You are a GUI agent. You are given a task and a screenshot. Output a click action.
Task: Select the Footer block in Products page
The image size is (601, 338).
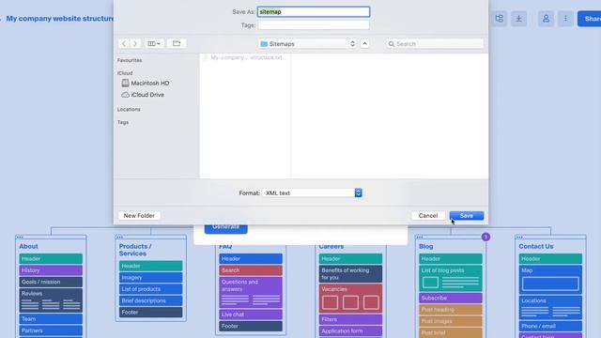(150, 313)
